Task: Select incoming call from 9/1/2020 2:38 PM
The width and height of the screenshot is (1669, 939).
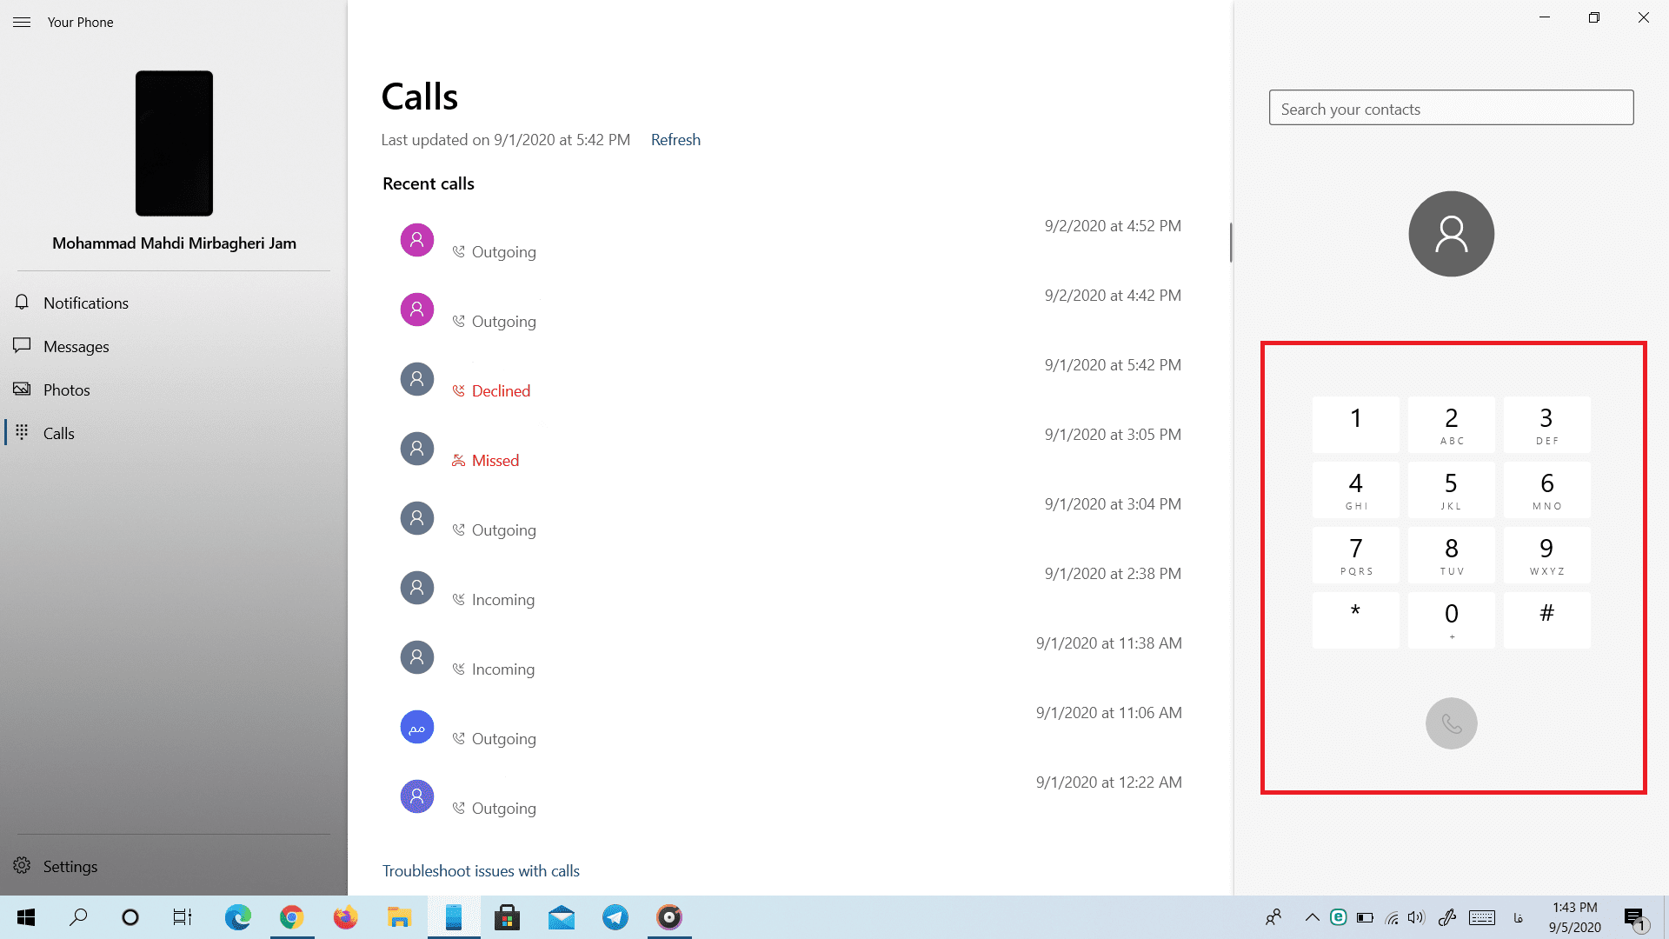Action: (x=789, y=587)
